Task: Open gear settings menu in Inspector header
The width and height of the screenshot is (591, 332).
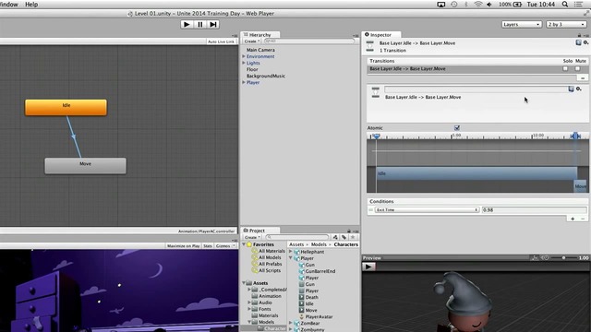Action: click(x=585, y=42)
